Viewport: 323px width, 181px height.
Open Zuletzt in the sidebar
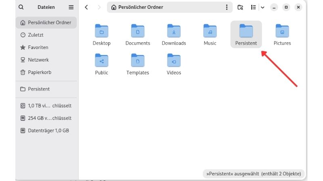point(46,35)
